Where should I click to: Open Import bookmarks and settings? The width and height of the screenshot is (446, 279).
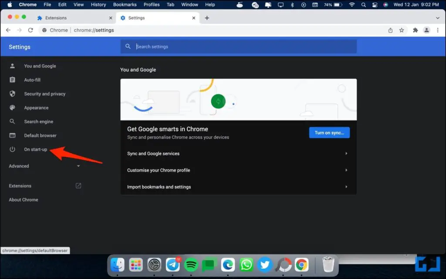(x=238, y=187)
